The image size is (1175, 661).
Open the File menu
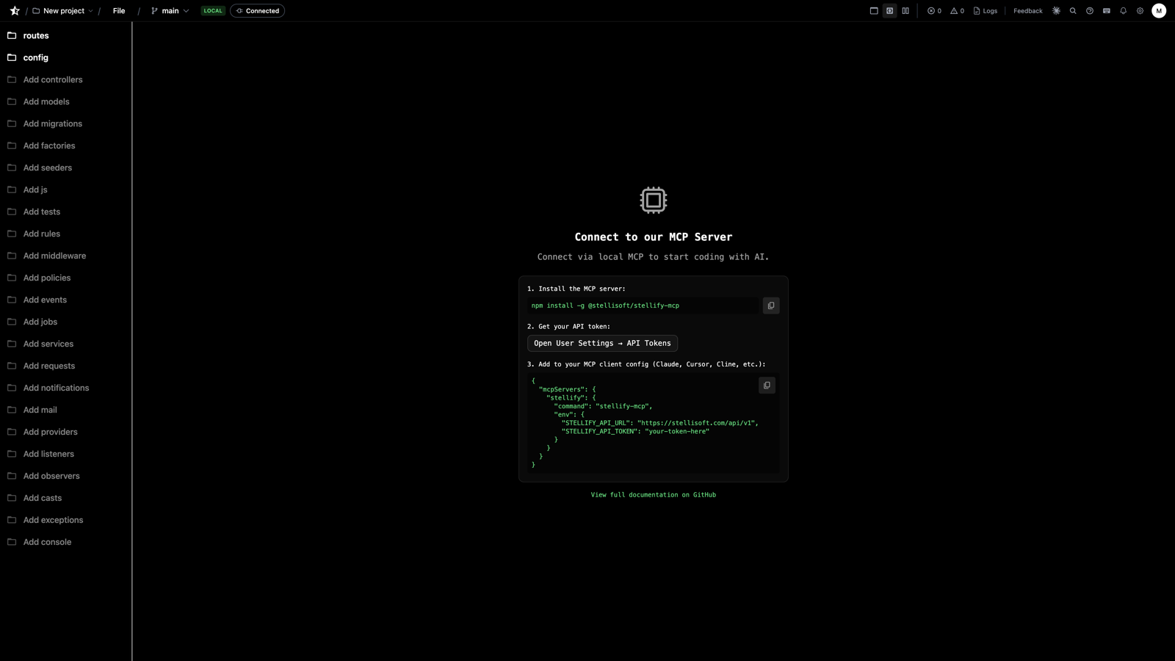click(118, 10)
